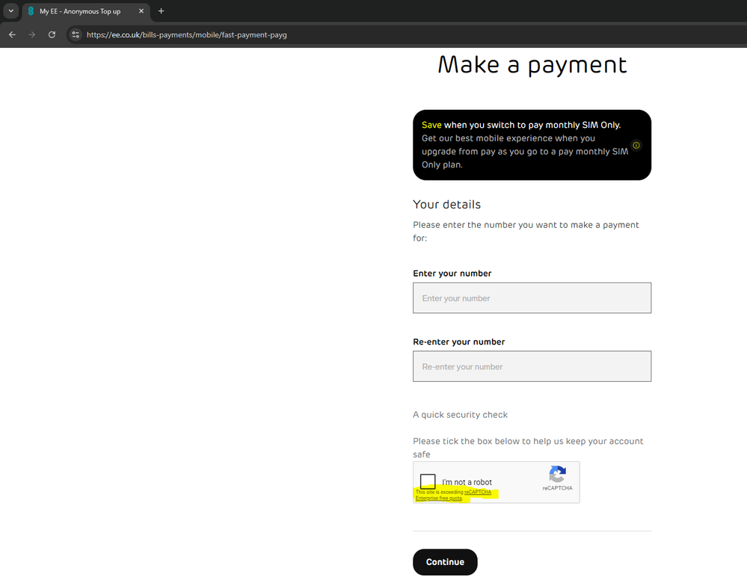Click the browser back arrow

tap(13, 34)
